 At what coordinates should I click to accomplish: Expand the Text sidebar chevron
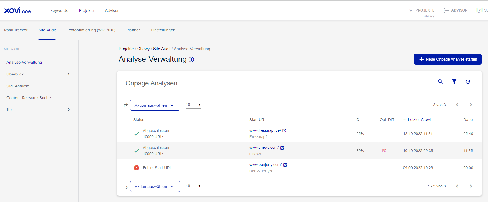[x=69, y=110]
